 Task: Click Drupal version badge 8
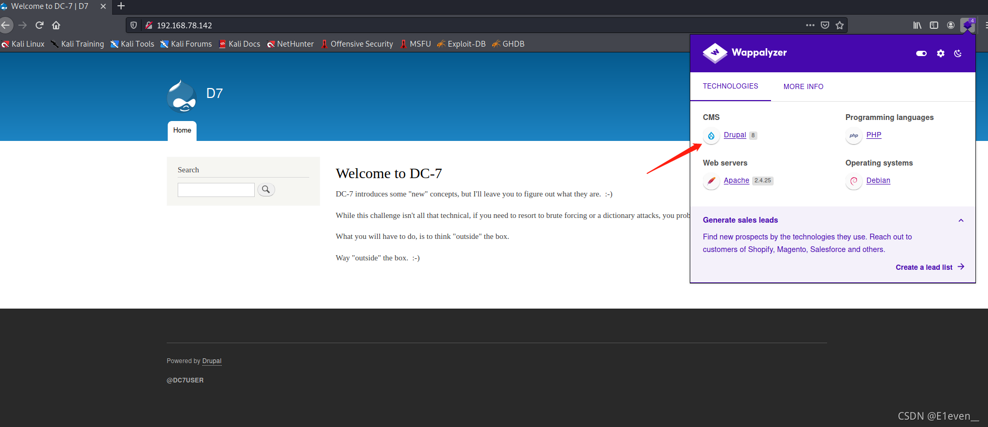point(753,135)
